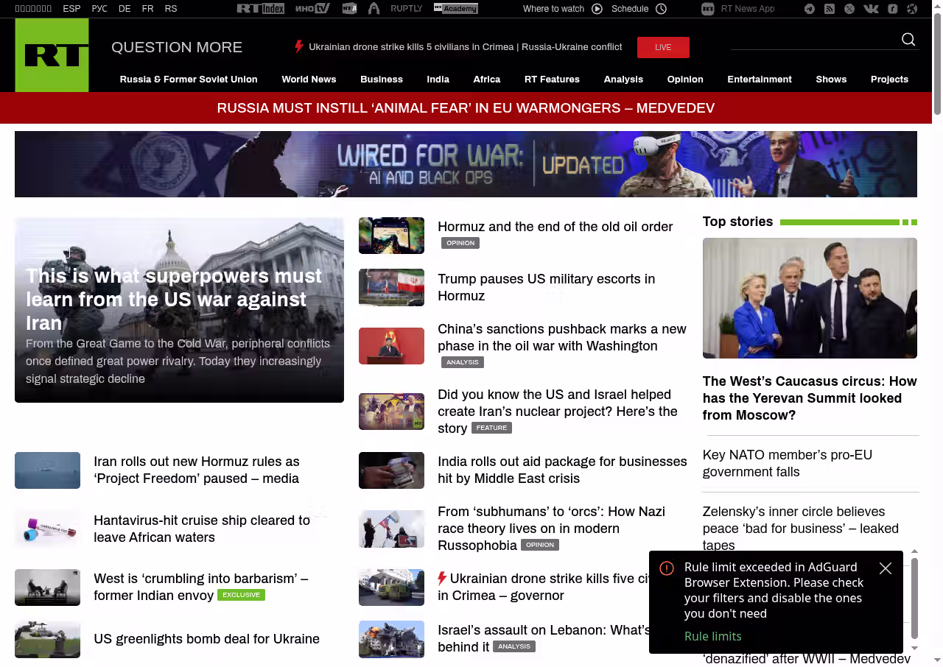
Task: Close the AdGuard rule limit notification
Action: (886, 568)
